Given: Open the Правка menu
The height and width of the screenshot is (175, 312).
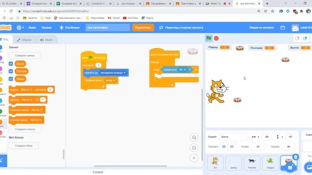Looking at the screenshot, I should (x=46, y=28).
